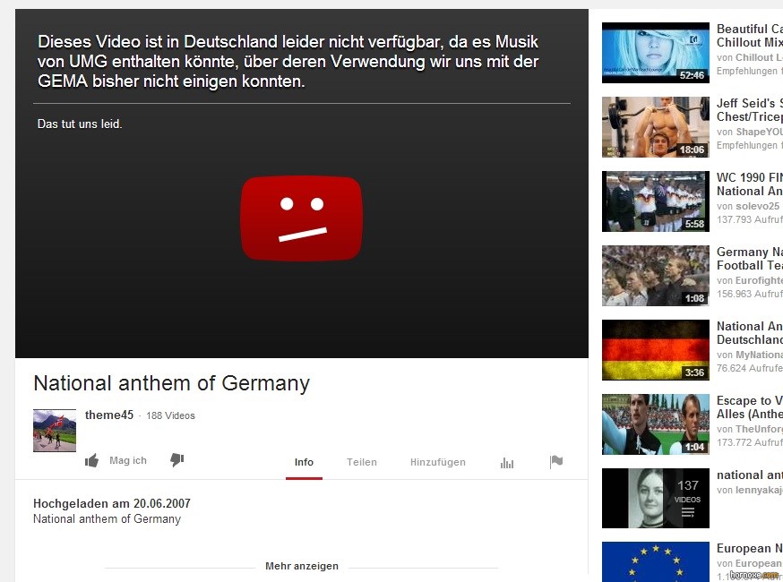Screen dimensions: 783x582
Task: Open the WC 1990 final video thumbnail
Action: [656, 201]
